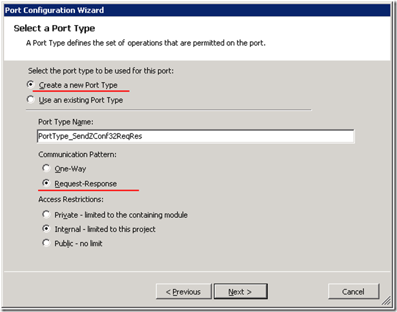The height and width of the screenshot is (312, 397).
Task: Click the 'Internal - limited to this project' text
Action: [x=105, y=229]
